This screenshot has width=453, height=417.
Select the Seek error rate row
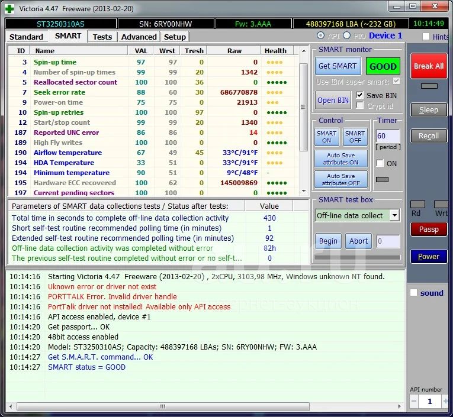[x=153, y=92]
